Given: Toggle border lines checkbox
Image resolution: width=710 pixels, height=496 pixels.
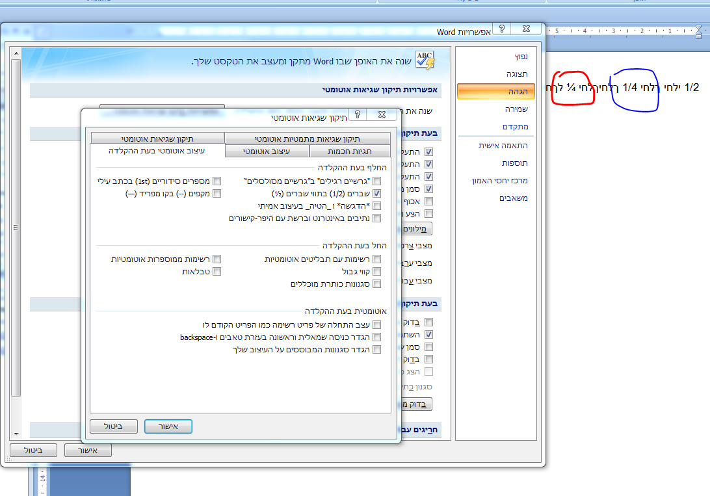Looking at the screenshot, I should [376, 272].
